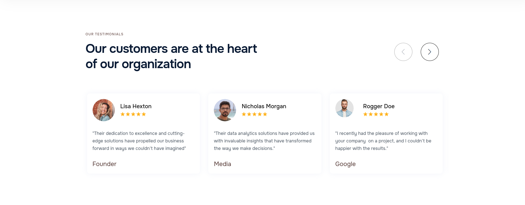Click the Founder label on first card

pos(104,164)
